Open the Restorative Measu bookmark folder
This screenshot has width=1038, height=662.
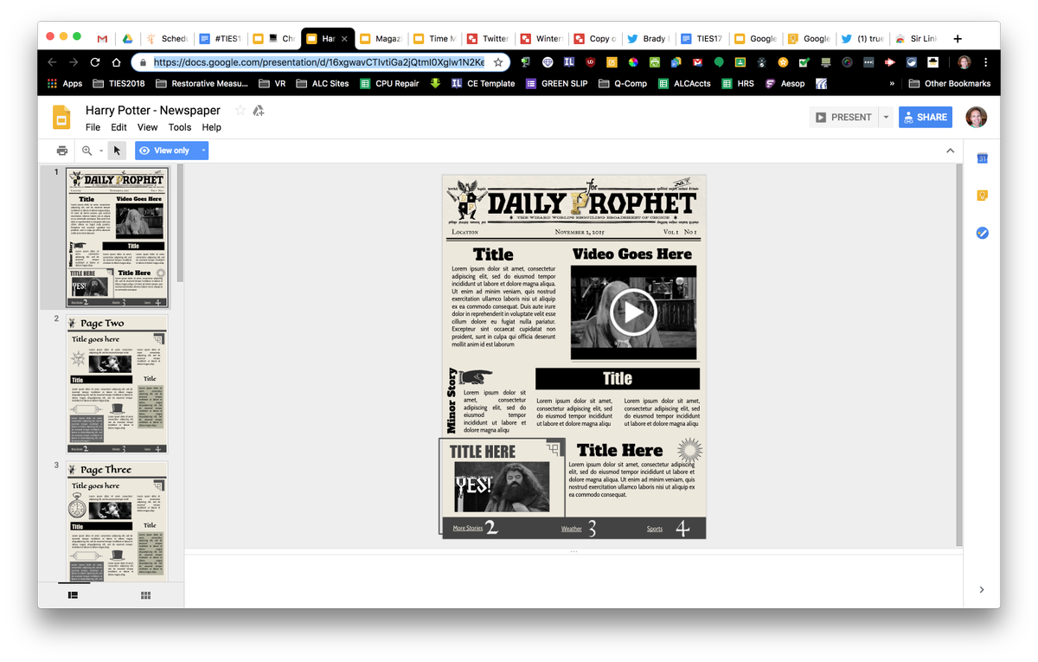pos(203,84)
